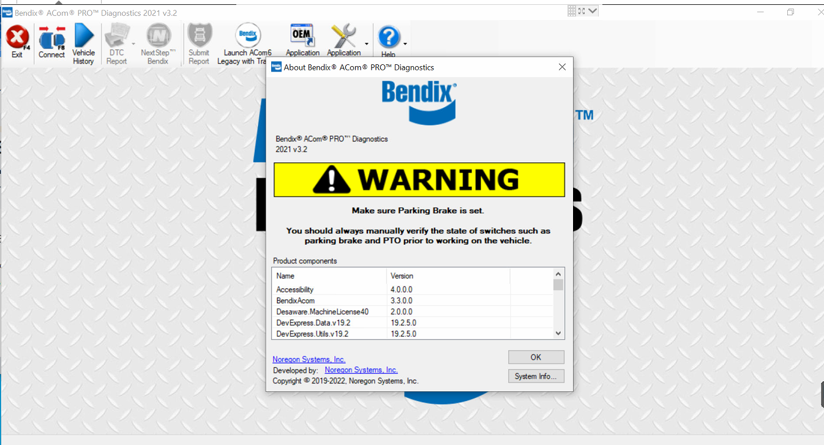The height and width of the screenshot is (445, 824).
Task: Click the grid dots icon near title bar
Action: 572,10
